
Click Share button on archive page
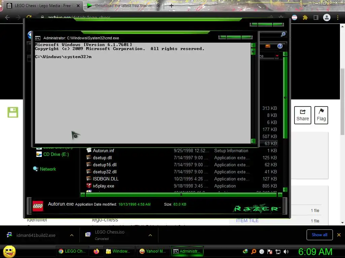pos(303,115)
